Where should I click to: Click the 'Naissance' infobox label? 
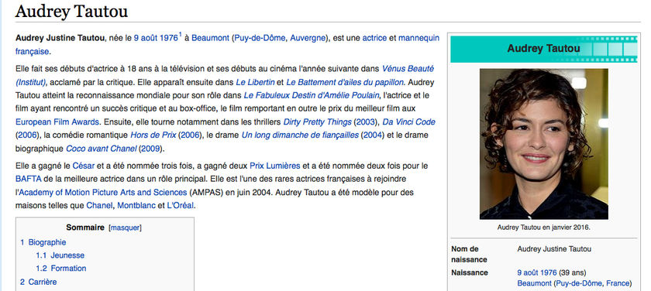[470, 272]
